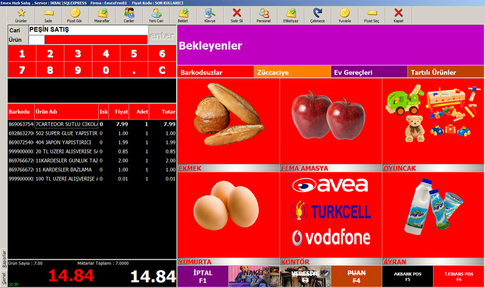Pay with AKBANK POS F5
The height and width of the screenshot is (288, 485).
pyautogui.click(x=407, y=276)
